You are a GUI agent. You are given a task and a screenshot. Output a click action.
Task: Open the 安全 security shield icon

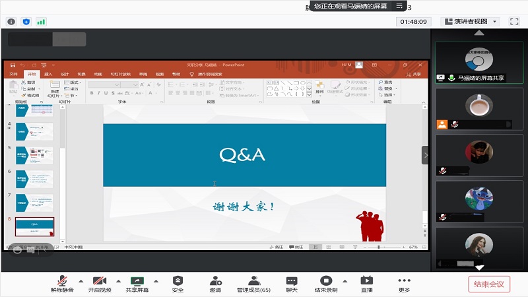click(x=178, y=281)
